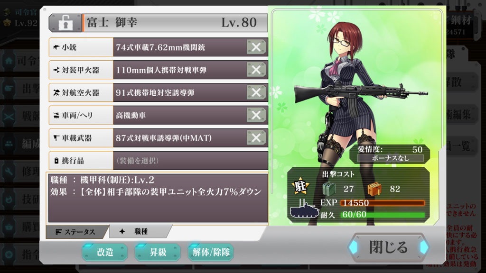The height and width of the screenshot is (273, 486).
Task: Click the 解体/除隊 dismiss button
Action: pyautogui.click(x=211, y=252)
